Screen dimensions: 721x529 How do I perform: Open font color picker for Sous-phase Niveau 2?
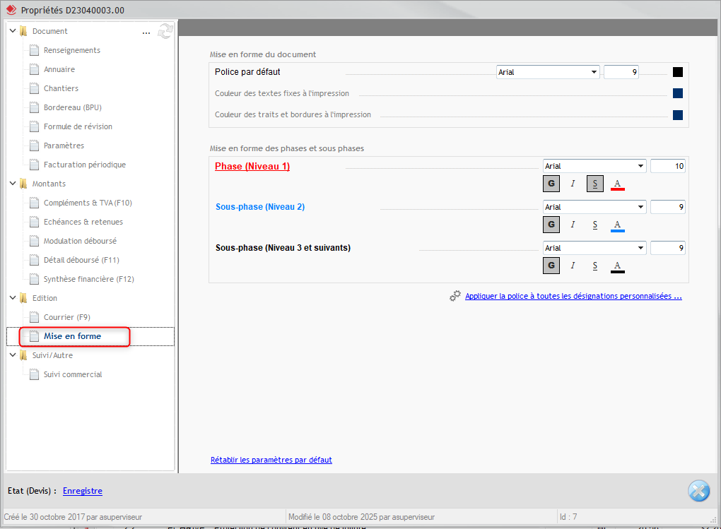[617, 225]
